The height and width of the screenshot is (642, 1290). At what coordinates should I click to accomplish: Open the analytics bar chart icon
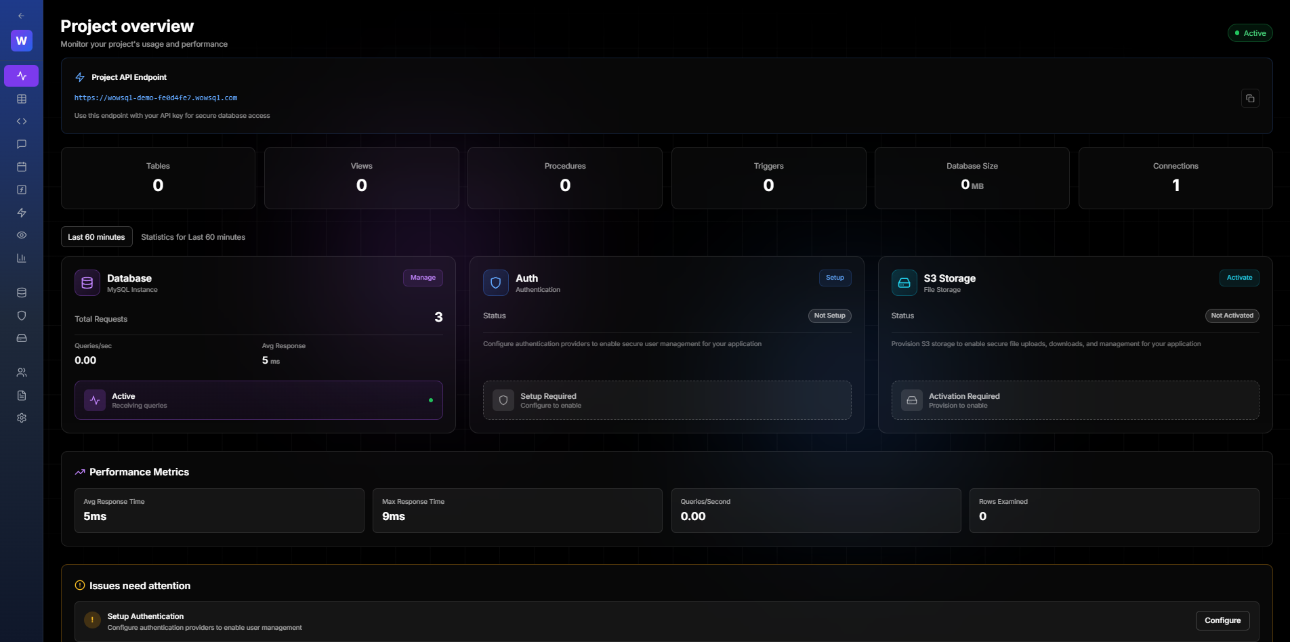point(21,258)
